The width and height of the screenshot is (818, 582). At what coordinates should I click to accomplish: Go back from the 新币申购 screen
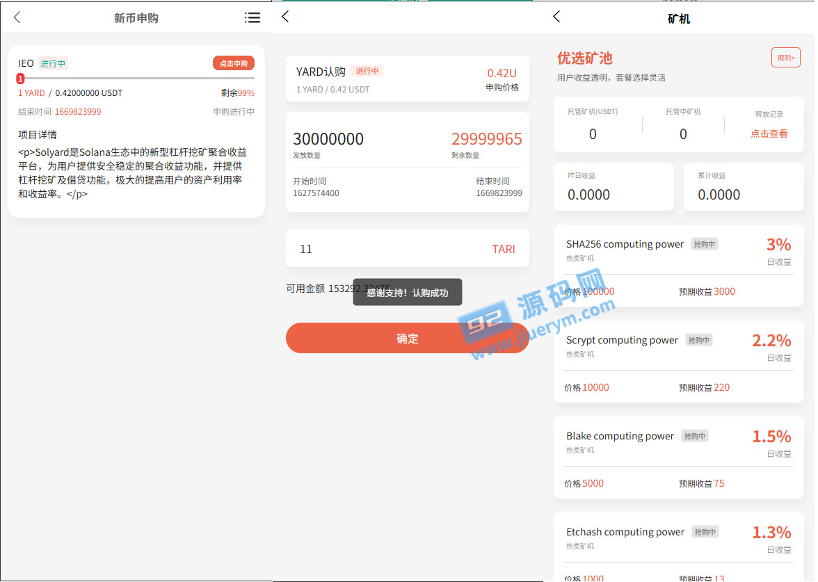17,17
